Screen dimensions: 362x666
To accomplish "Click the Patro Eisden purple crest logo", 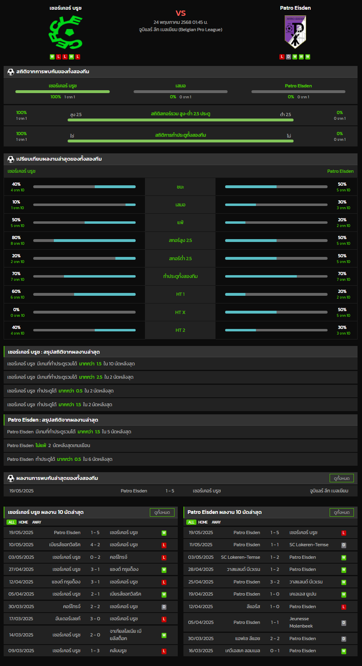I will [x=295, y=32].
